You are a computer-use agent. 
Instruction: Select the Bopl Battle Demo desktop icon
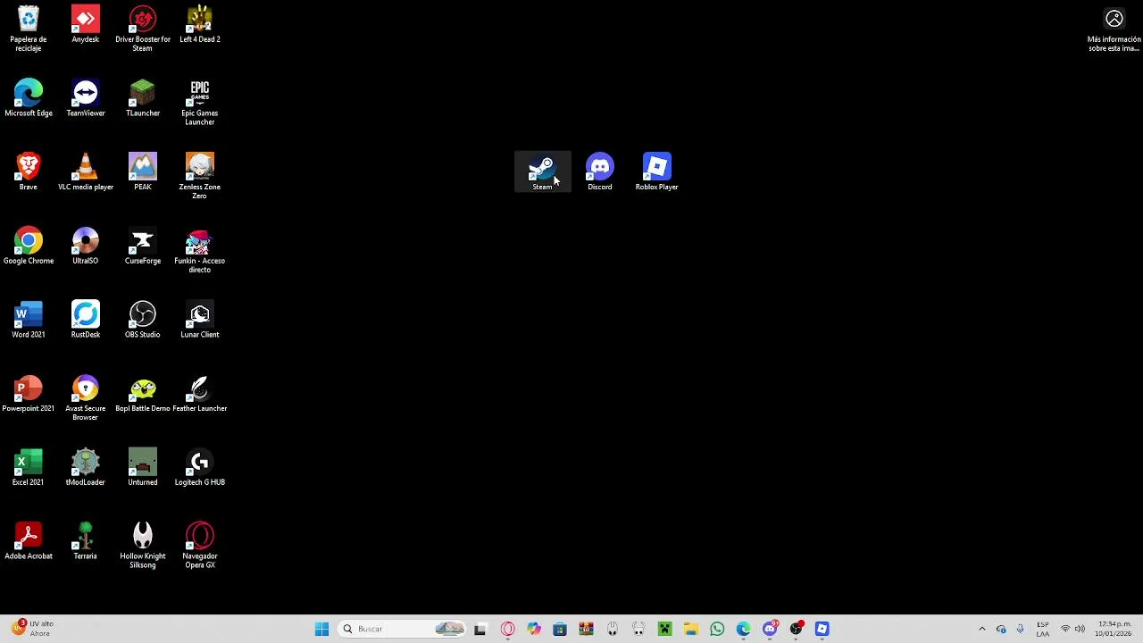tap(143, 393)
